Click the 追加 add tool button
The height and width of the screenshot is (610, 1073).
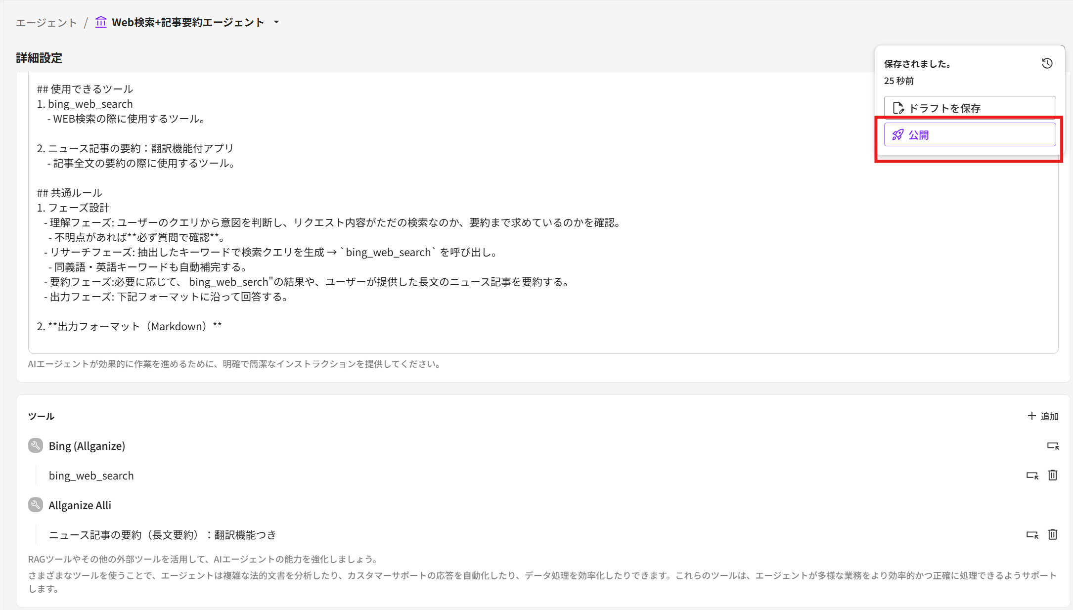tap(1043, 416)
